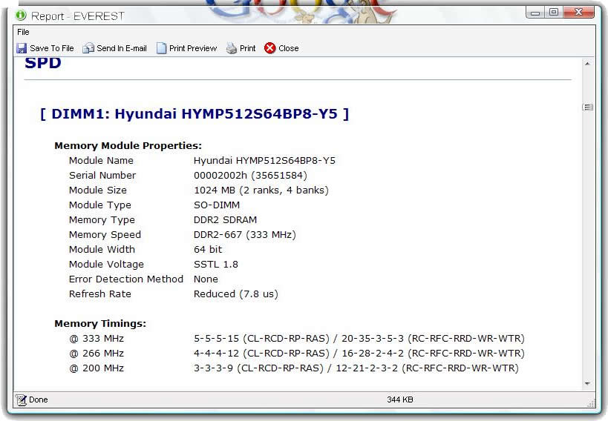Click the Module Width label
Screen dimensions: 608x421
point(102,250)
